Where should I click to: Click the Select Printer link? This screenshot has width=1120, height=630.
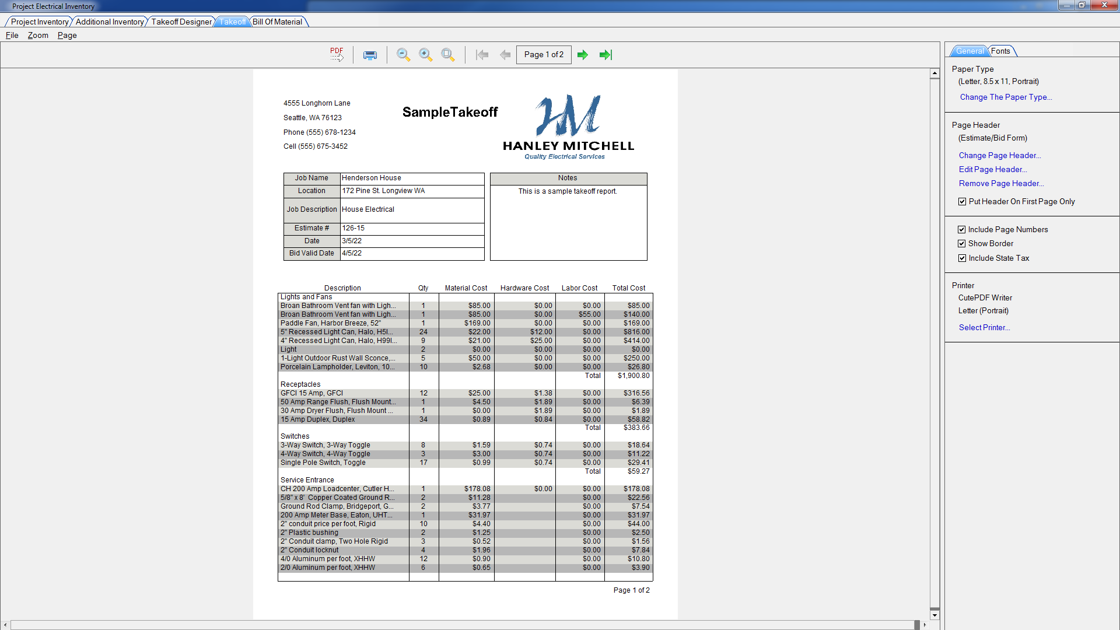(984, 328)
